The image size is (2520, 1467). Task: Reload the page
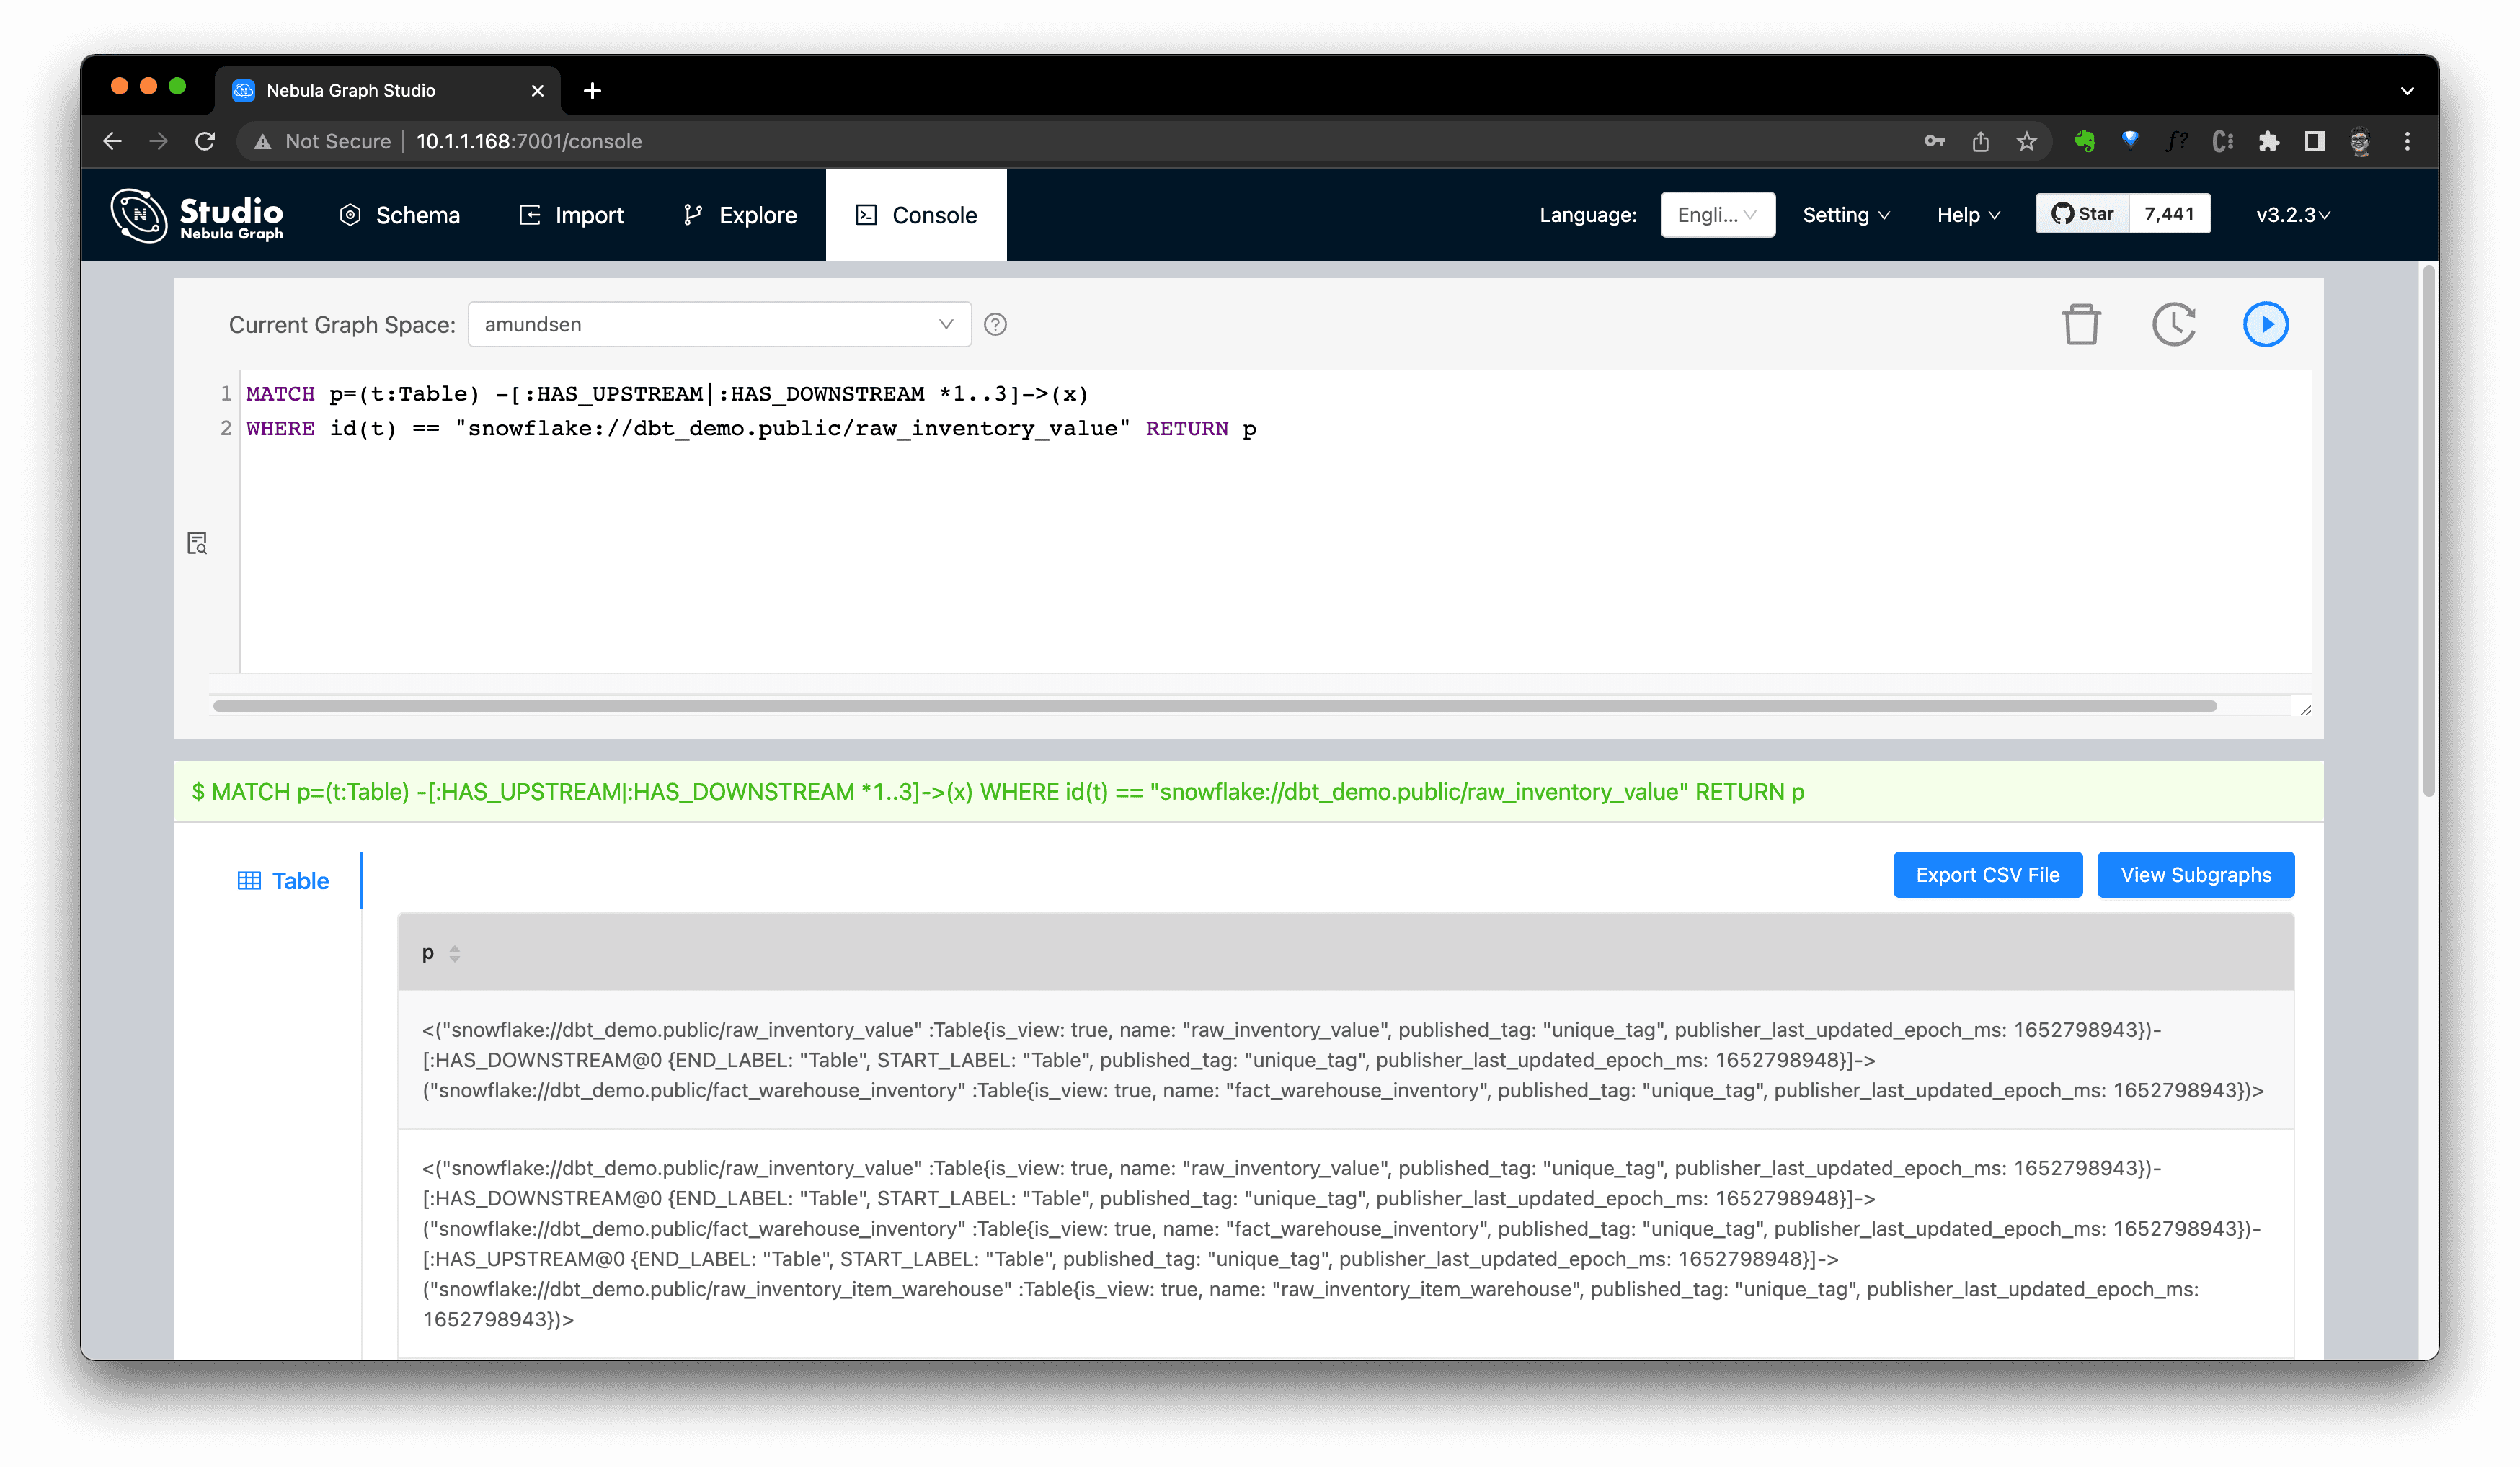coord(205,142)
